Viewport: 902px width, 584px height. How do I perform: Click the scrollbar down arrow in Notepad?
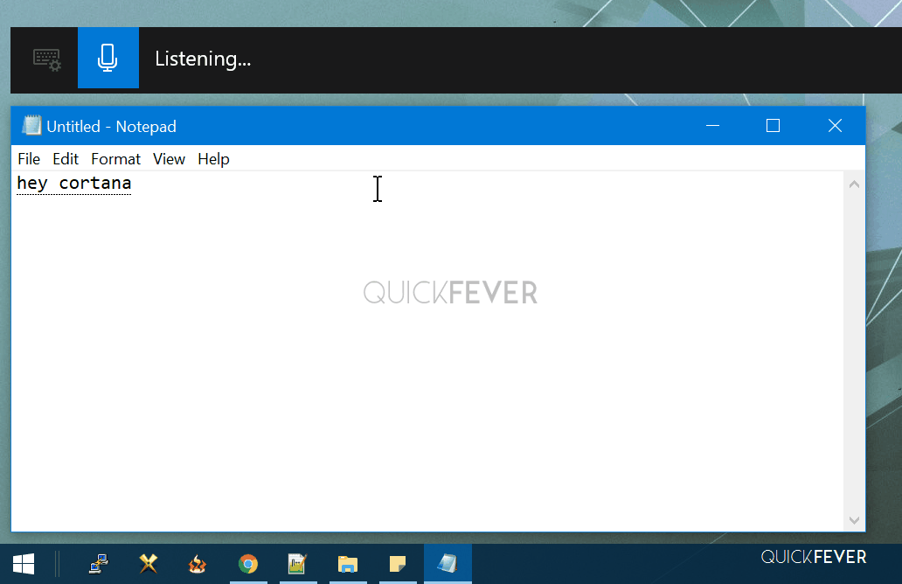point(854,520)
